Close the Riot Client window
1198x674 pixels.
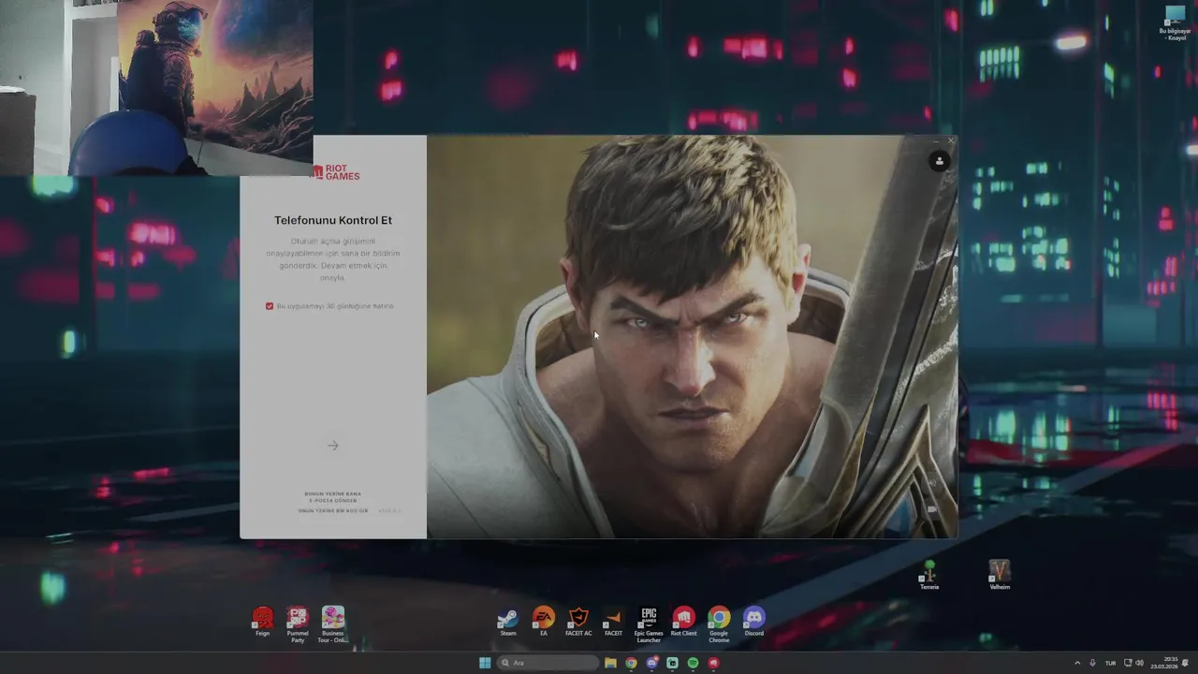pos(951,141)
